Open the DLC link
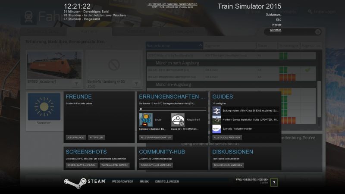This screenshot has height=194, width=345. 279,20
